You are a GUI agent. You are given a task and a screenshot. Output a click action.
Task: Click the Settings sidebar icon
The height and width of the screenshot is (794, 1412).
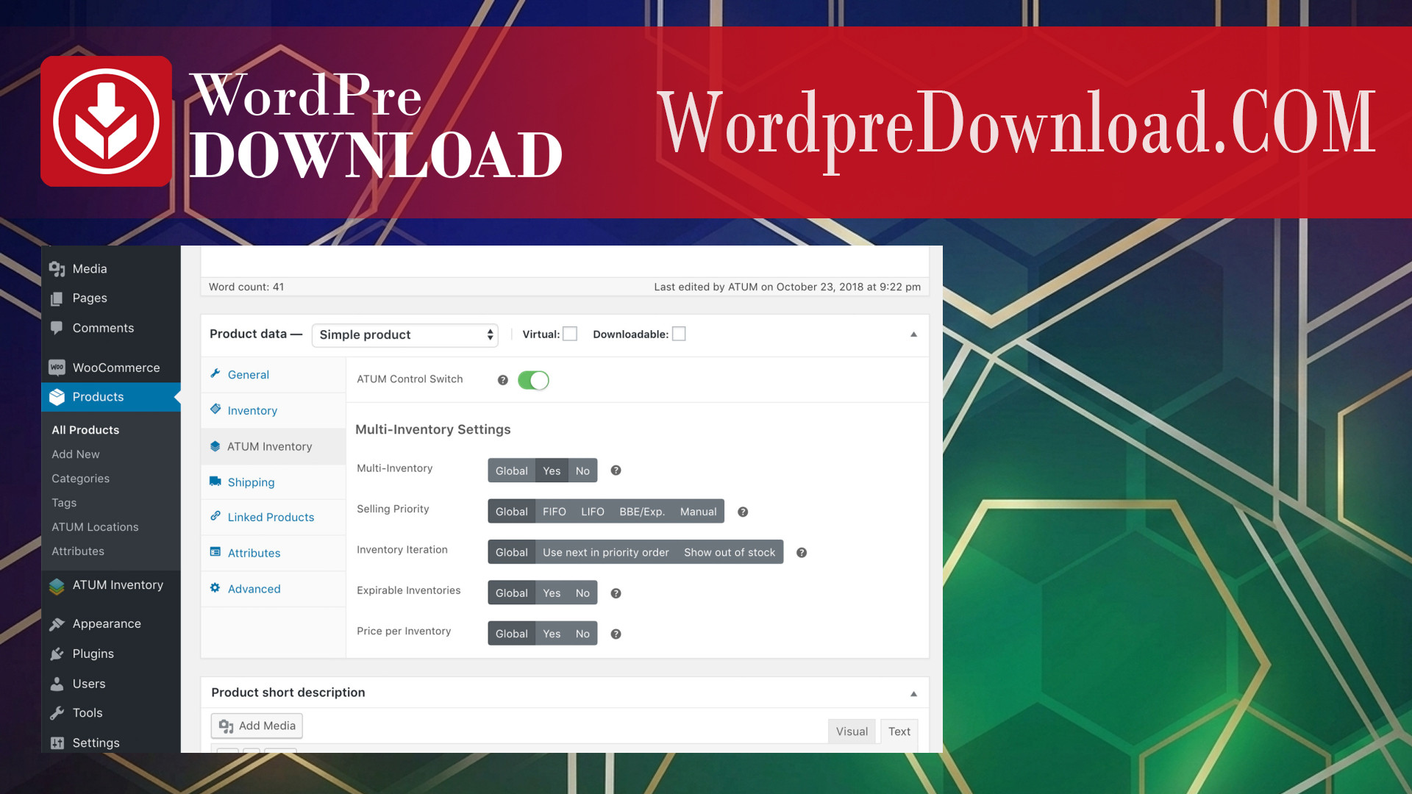coord(57,743)
